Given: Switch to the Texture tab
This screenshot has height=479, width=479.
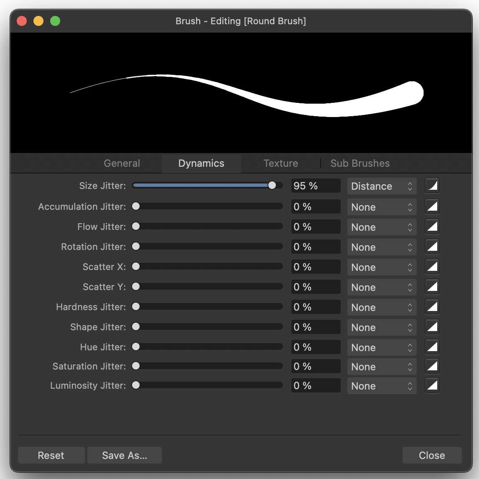Looking at the screenshot, I should [x=281, y=163].
